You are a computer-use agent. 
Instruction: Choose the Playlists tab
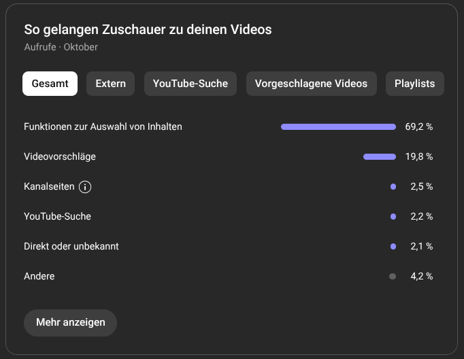tap(414, 84)
